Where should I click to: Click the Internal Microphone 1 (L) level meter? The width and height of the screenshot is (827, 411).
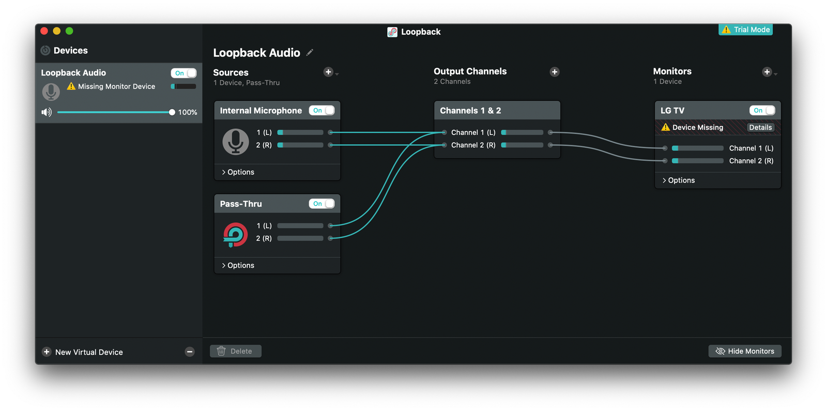tap(300, 132)
